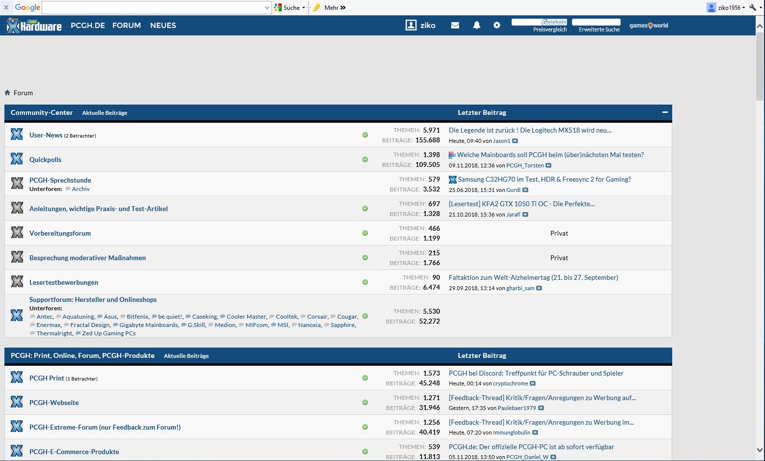The height and width of the screenshot is (461, 765).
Task: Open the PCGH.DE menu
Action: pos(88,26)
